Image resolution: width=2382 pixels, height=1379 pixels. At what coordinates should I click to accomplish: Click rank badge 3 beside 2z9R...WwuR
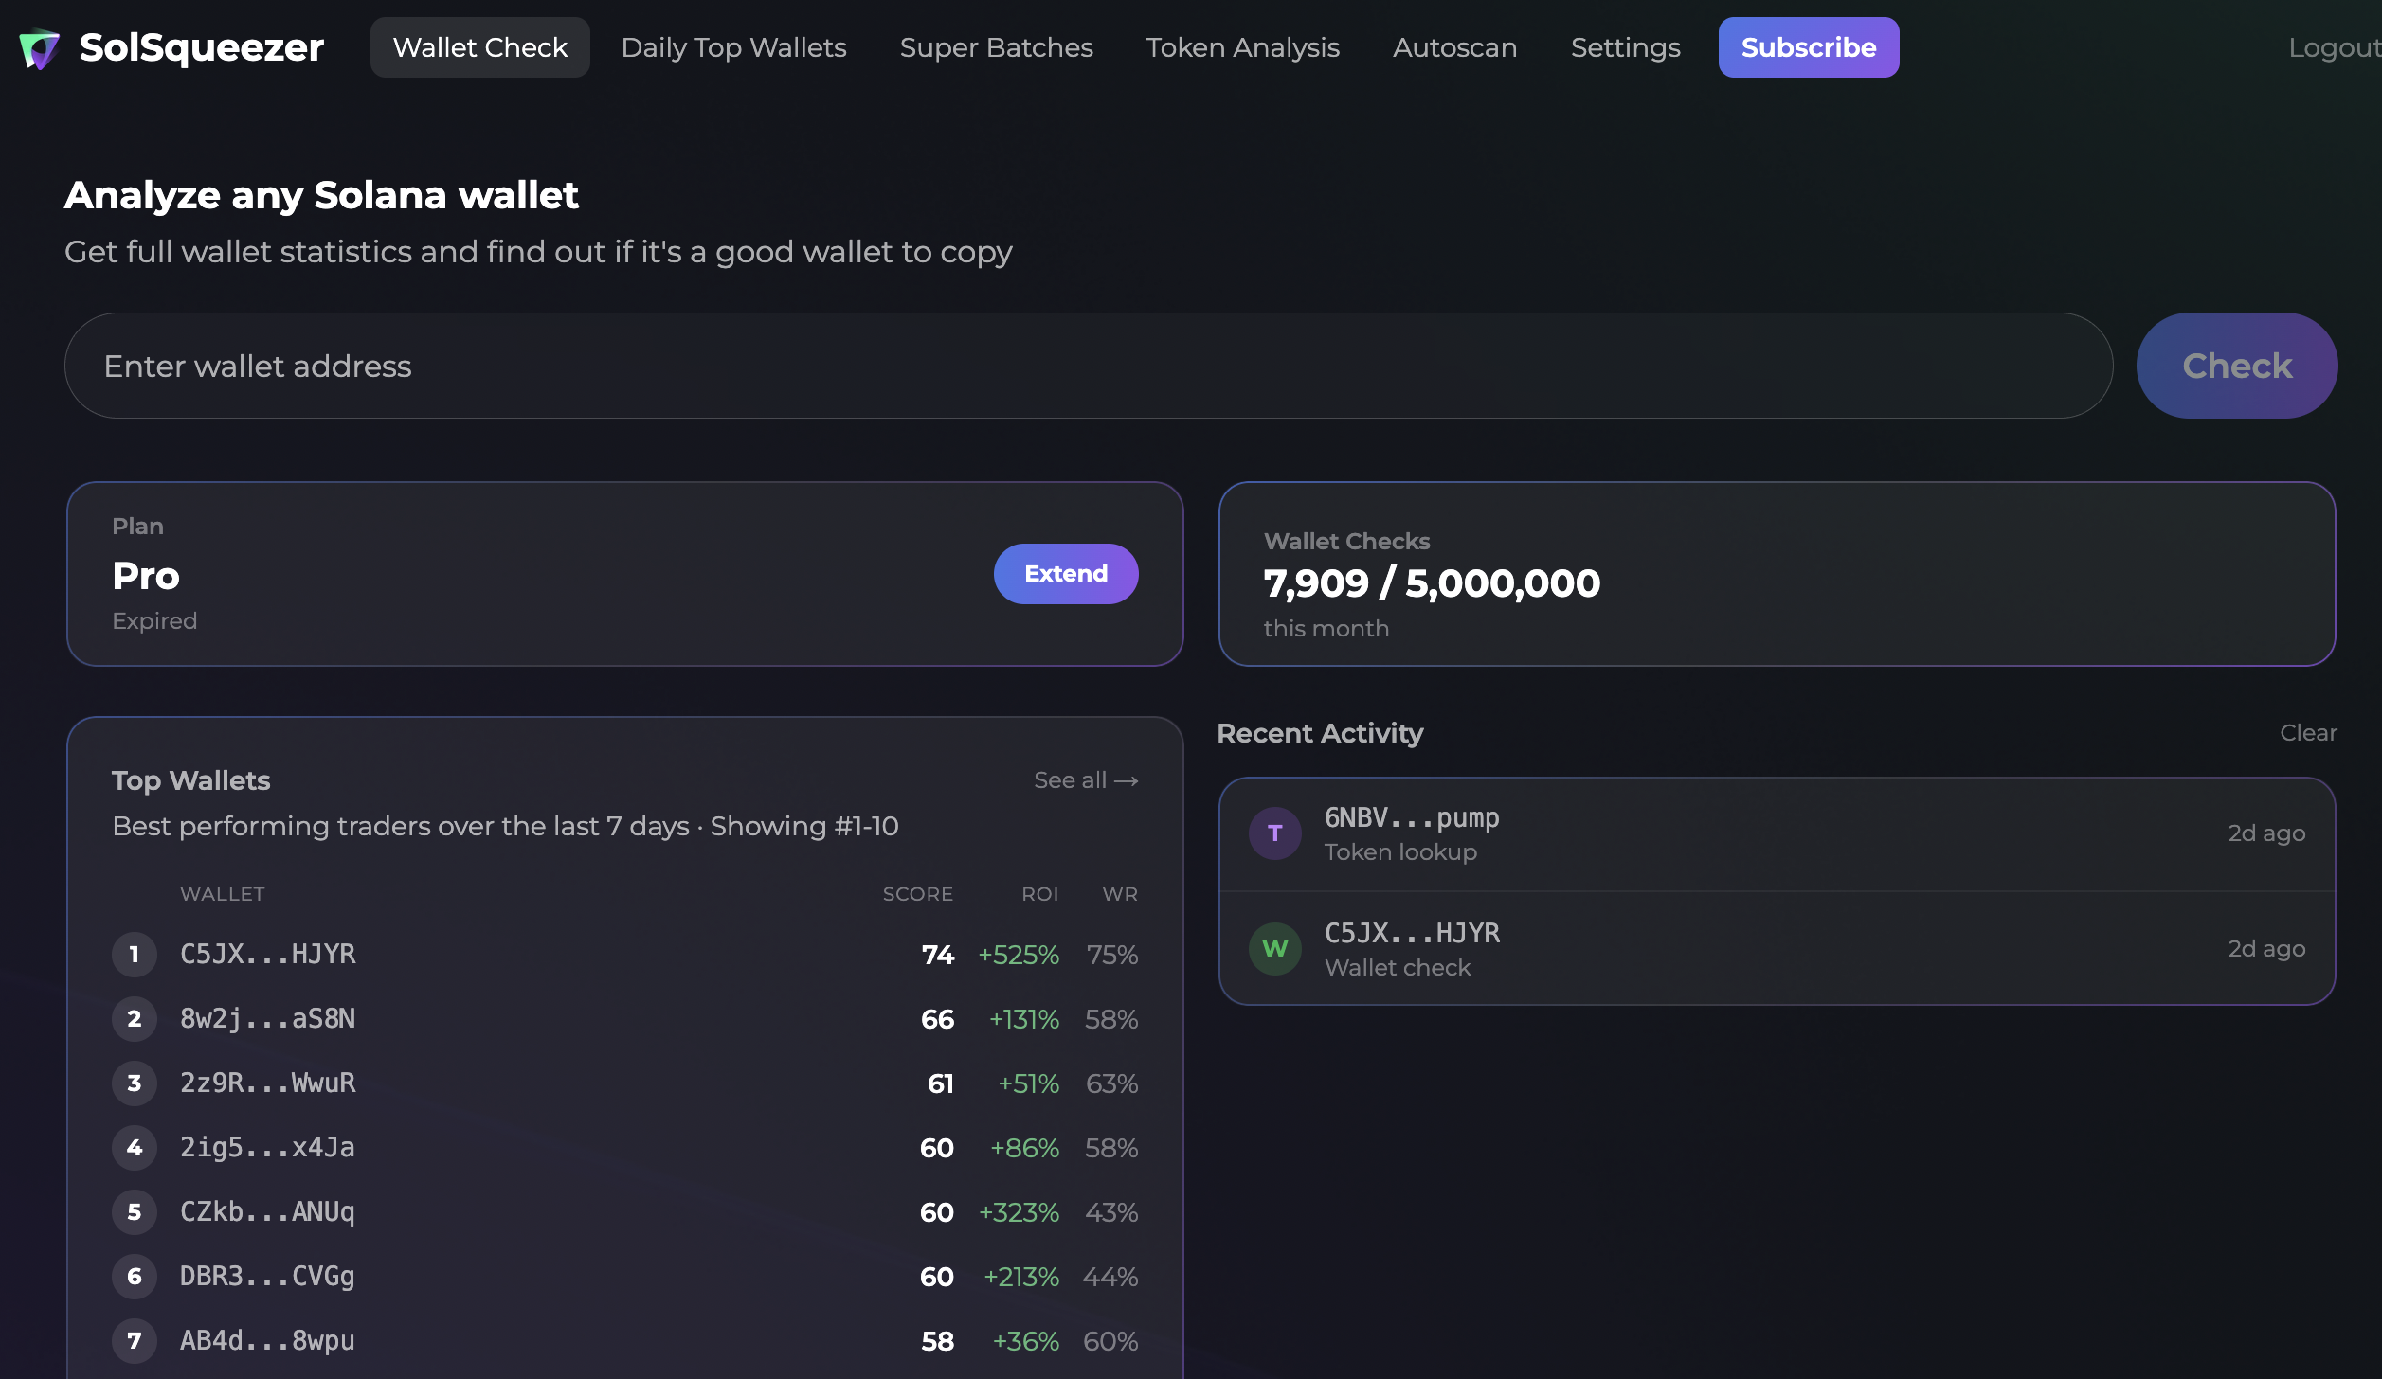point(134,1083)
